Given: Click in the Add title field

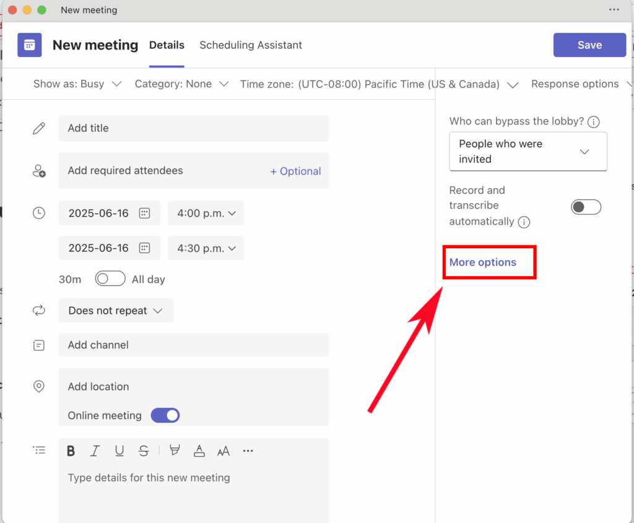Looking at the screenshot, I should pyautogui.click(x=193, y=128).
